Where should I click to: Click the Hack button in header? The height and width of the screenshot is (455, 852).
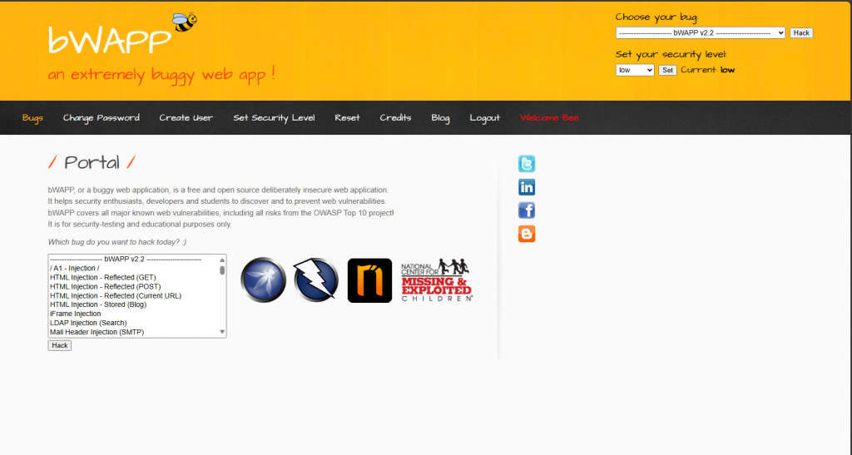[801, 33]
